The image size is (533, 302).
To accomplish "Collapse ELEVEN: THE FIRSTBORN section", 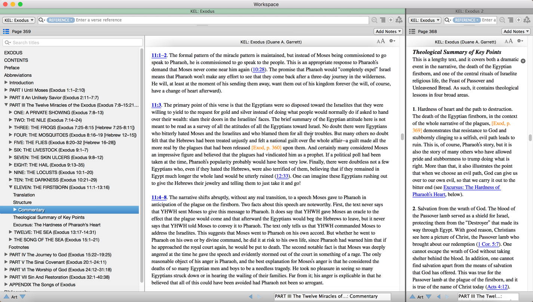I will point(10,187).
